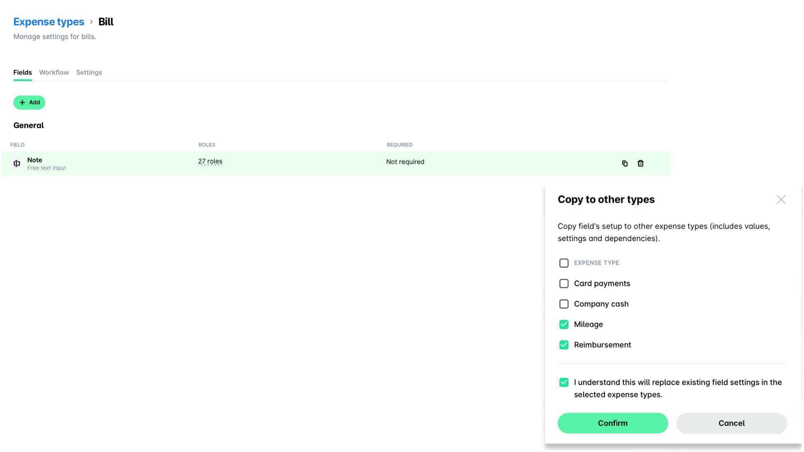Image resolution: width=804 pixels, height=452 pixels.
Task: Click the REQUIRED column header
Action: click(399, 145)
